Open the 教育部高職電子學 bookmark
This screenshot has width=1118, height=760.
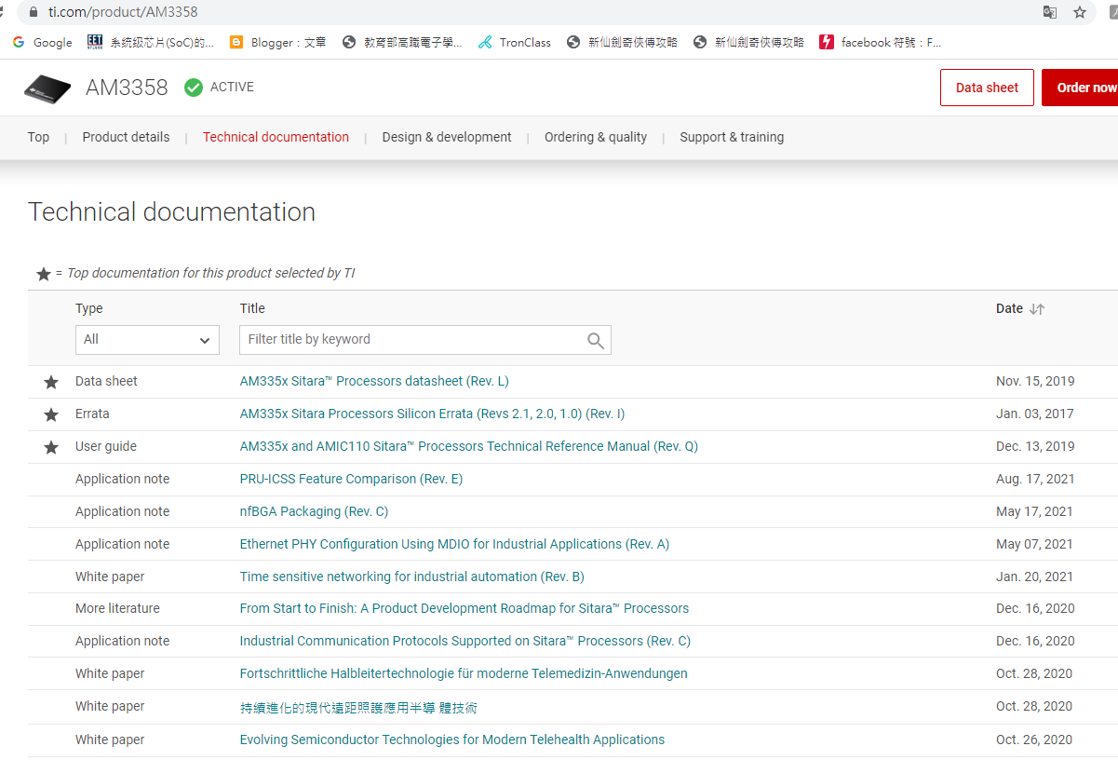pyautogui.click(x=401, y=42)
